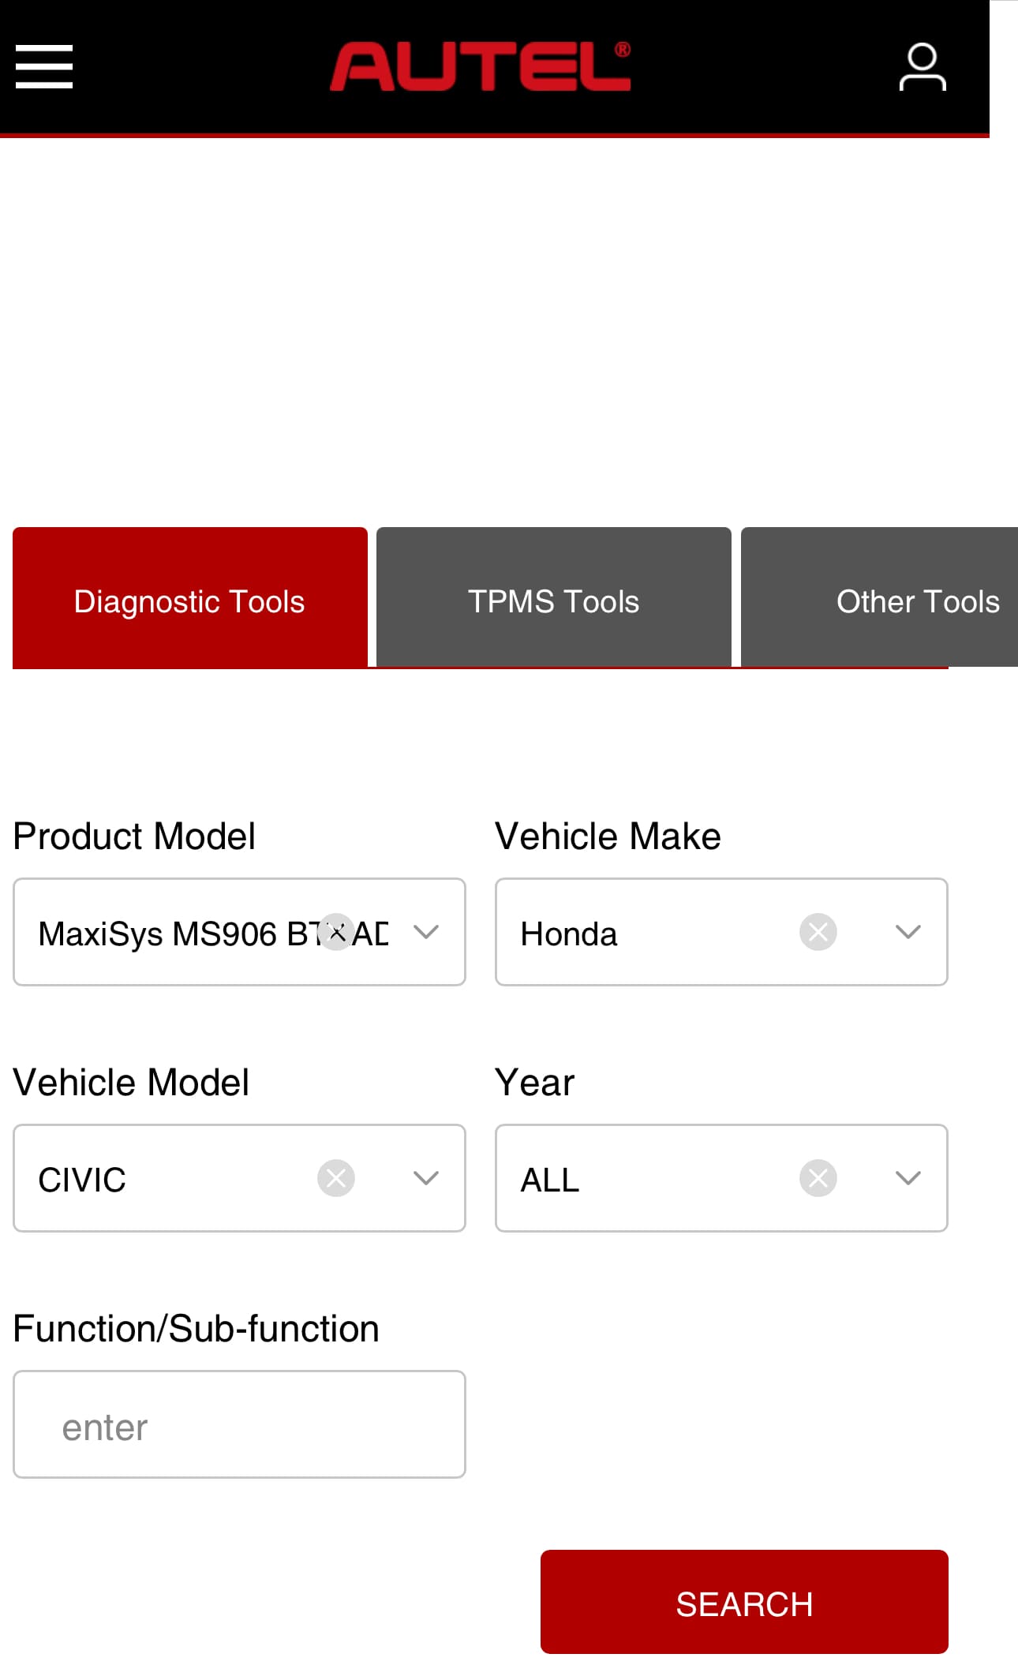The height and width of the screenshot is (1680, 1018).
Task: Click the MaxiSys MS906 product model value
Action: tap(213, 934)
